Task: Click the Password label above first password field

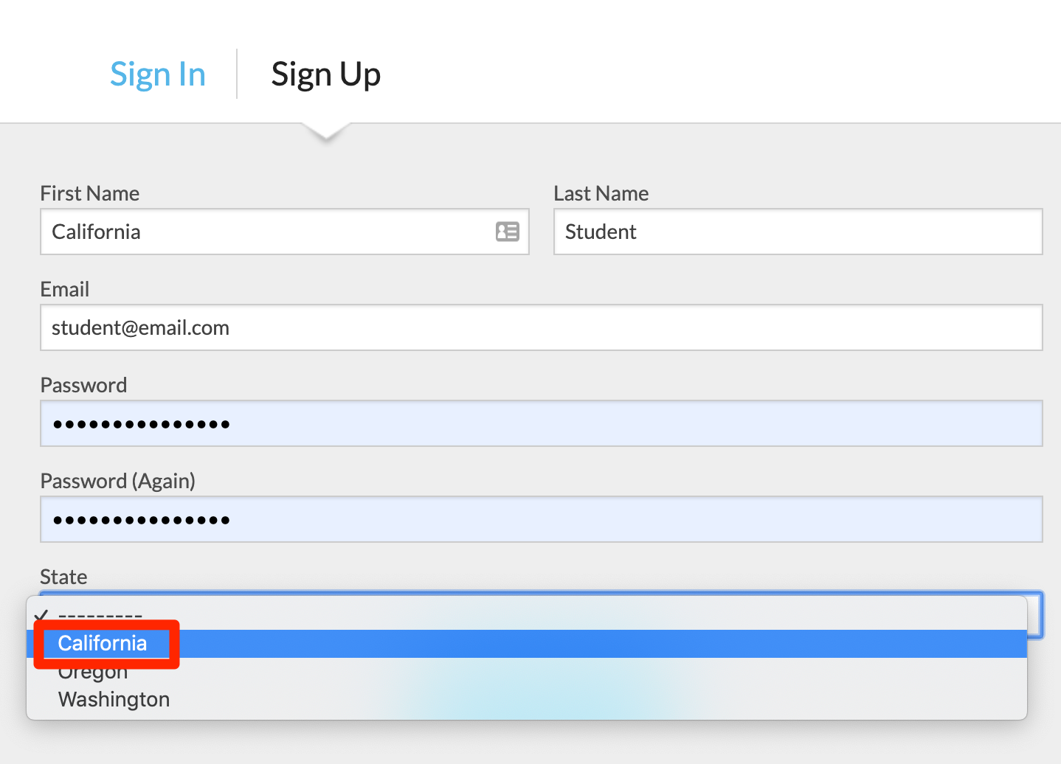Action: click(x=83, y=385)
